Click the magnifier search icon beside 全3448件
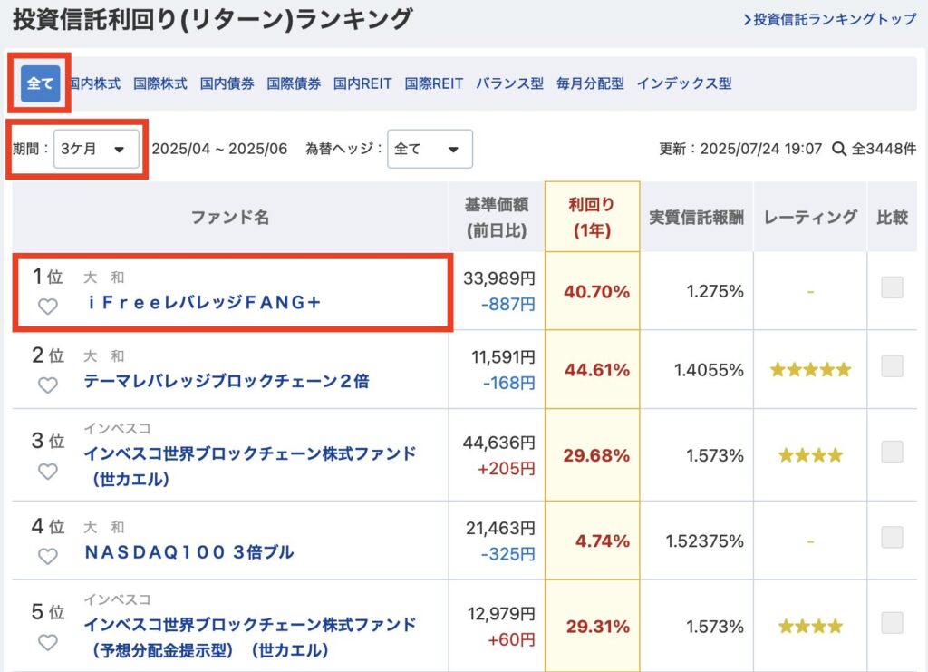The height and width of the screenshot is (672, 928). click(838, 150)
